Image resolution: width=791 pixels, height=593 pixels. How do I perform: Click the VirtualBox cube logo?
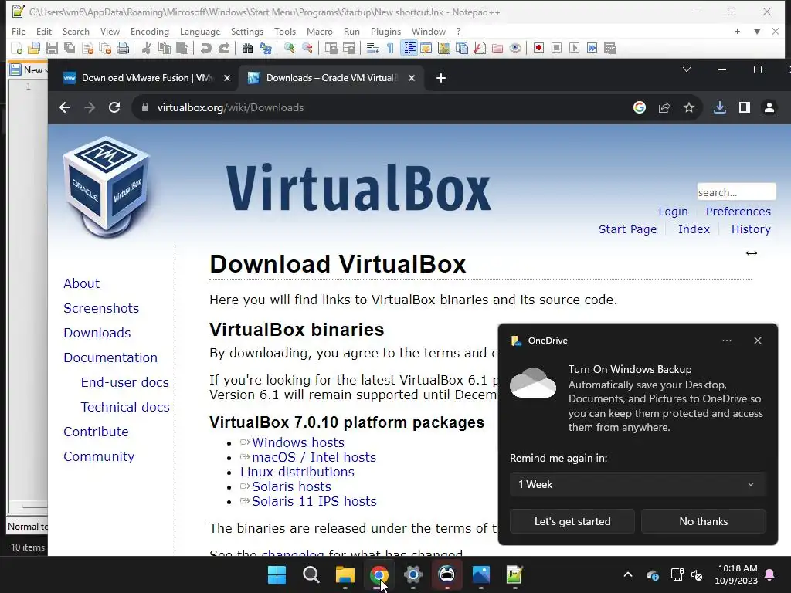[x=107, y=187]
